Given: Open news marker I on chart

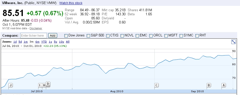Looking at the screenshot, I should tap(40, 85).
